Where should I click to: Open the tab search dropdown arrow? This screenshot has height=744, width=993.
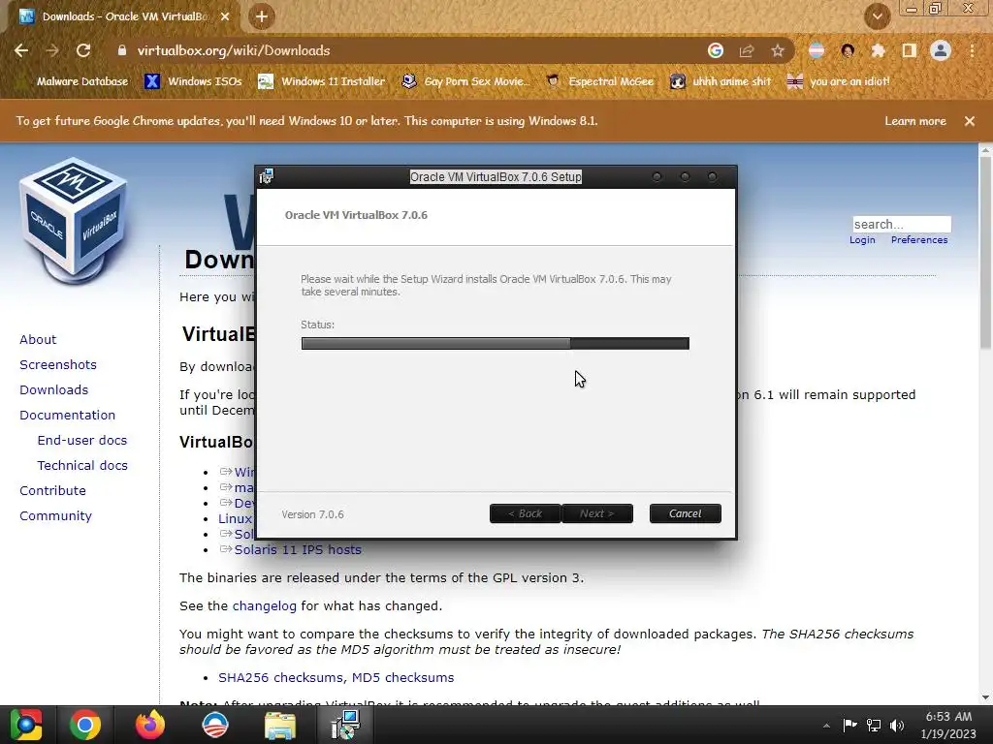click(878, 16)
